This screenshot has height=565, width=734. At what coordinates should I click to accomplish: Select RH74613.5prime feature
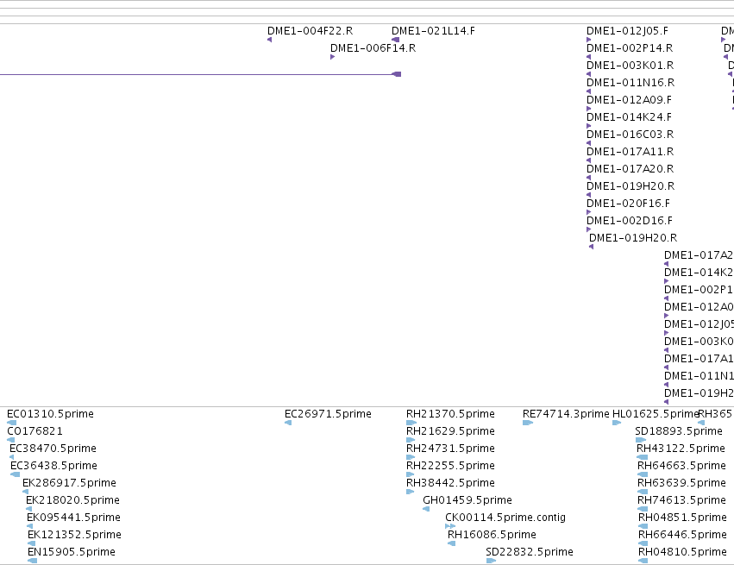(x=681, y=500)
